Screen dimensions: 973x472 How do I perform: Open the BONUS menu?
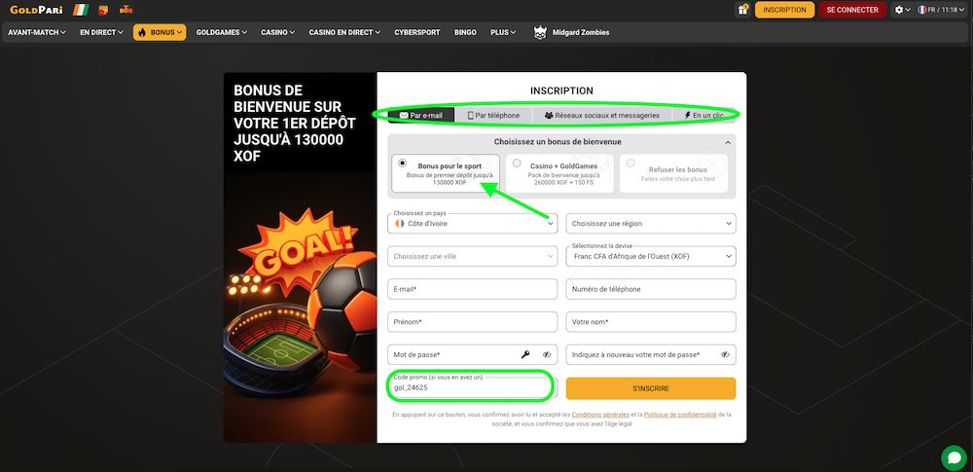160,32
